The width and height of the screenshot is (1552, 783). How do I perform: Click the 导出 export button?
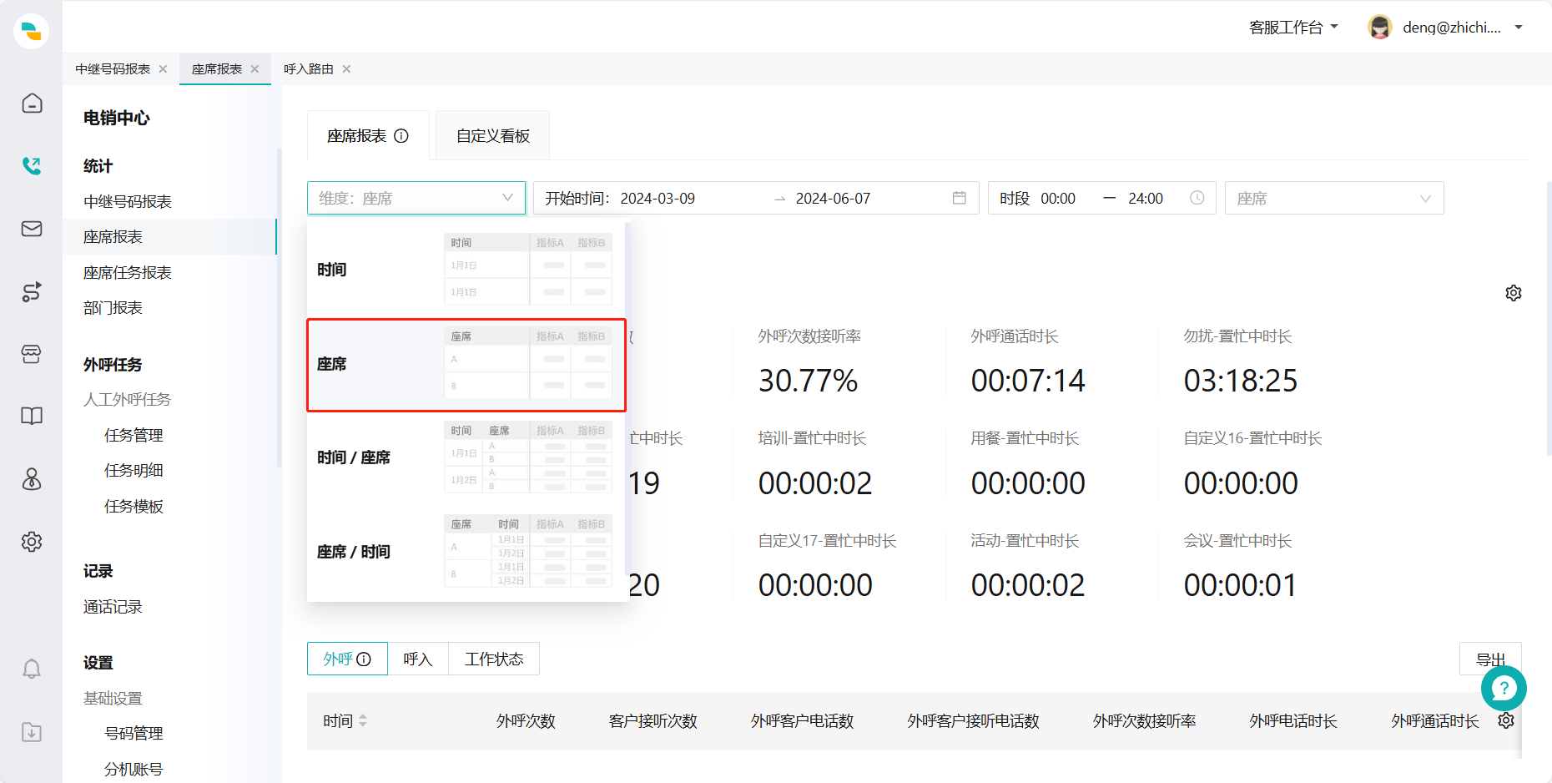click(x=1490, y=659)
